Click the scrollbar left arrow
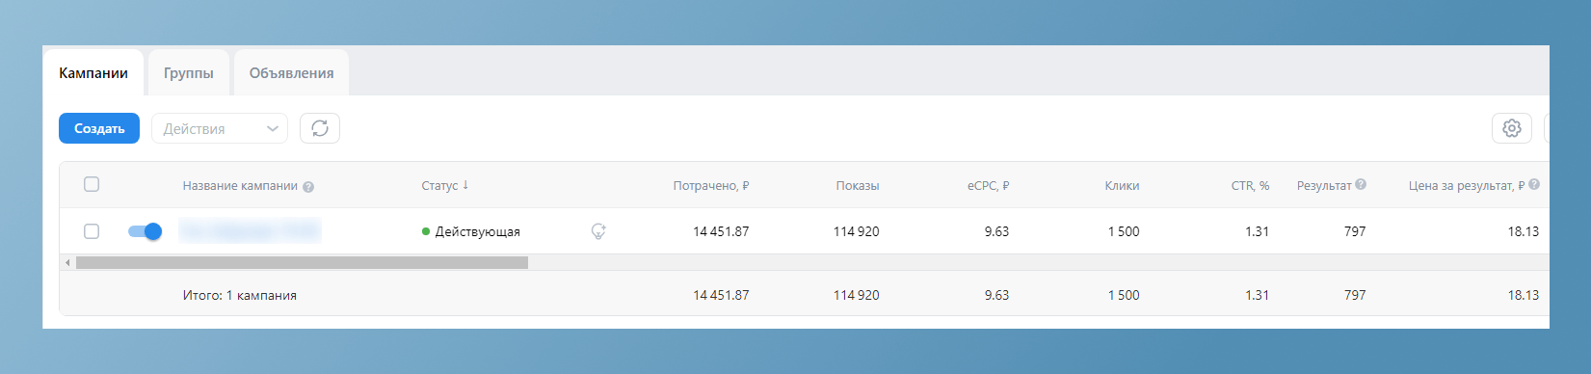1591x374 pixels. tap(67, 262)
